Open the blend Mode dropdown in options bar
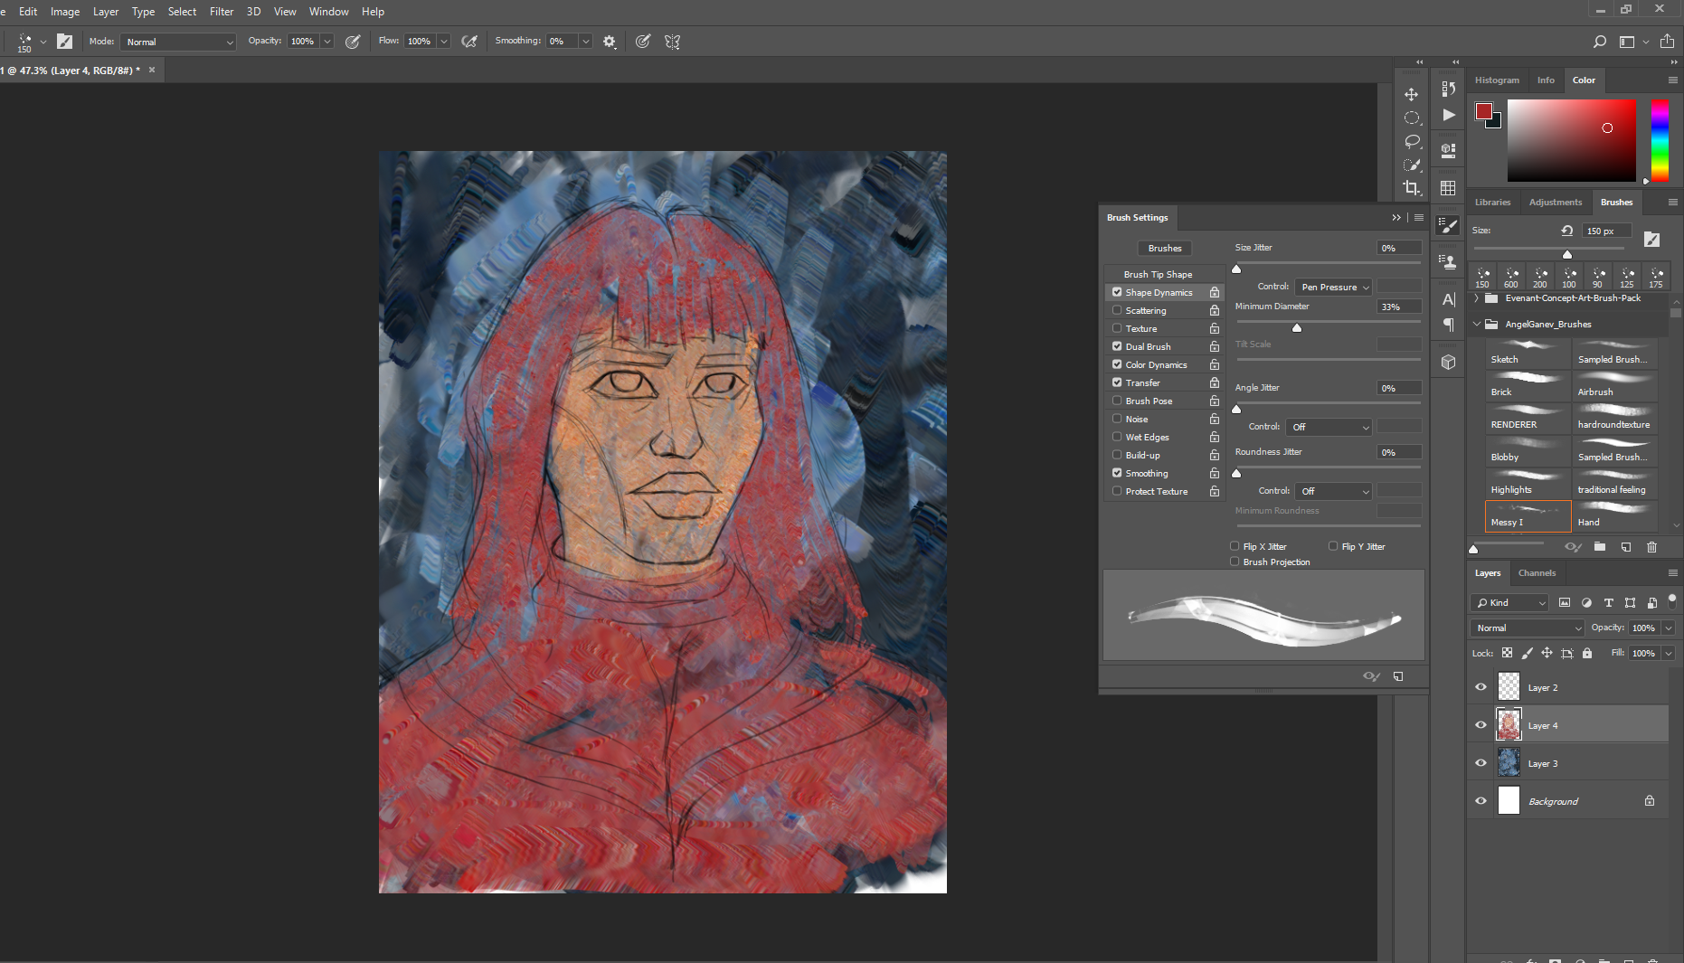1684x963 pixels. tap(179, 42)
